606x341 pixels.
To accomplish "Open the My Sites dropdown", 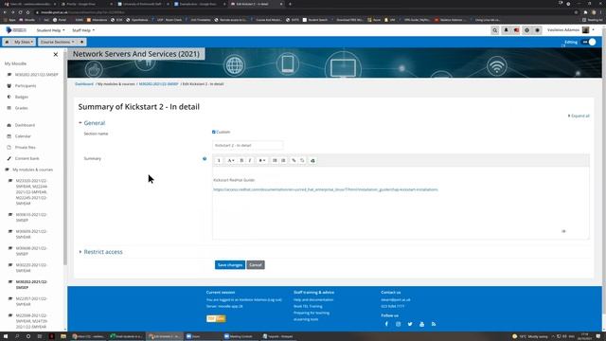I will point(24,42).
